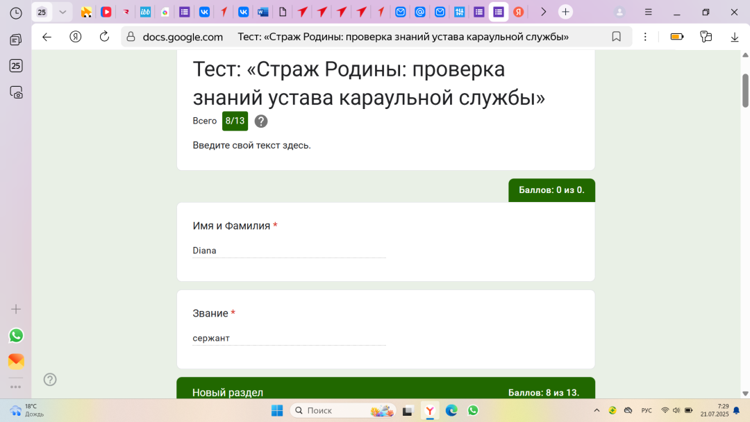
Task: Open Yandex home via the Я toolbar button
Action: pos(76,37)
